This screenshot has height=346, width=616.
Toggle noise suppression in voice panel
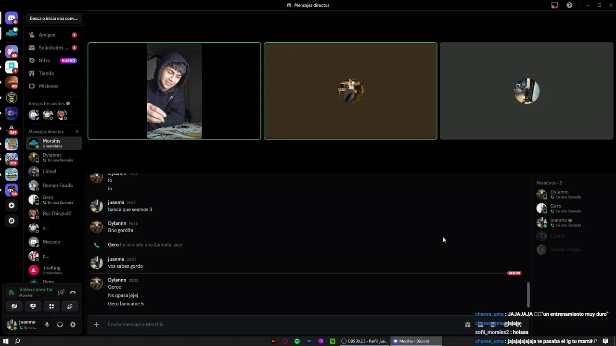[61, 292]
